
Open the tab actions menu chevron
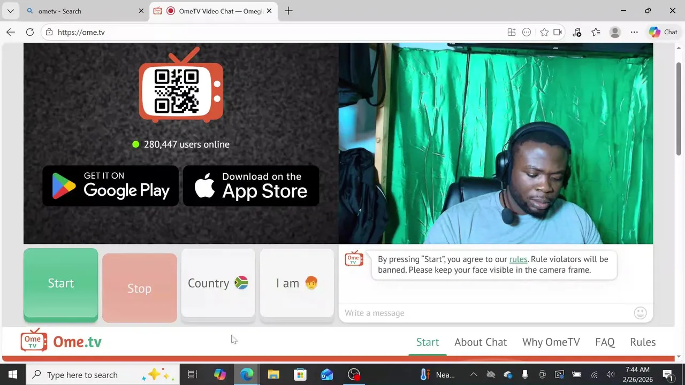coord(10,11)
